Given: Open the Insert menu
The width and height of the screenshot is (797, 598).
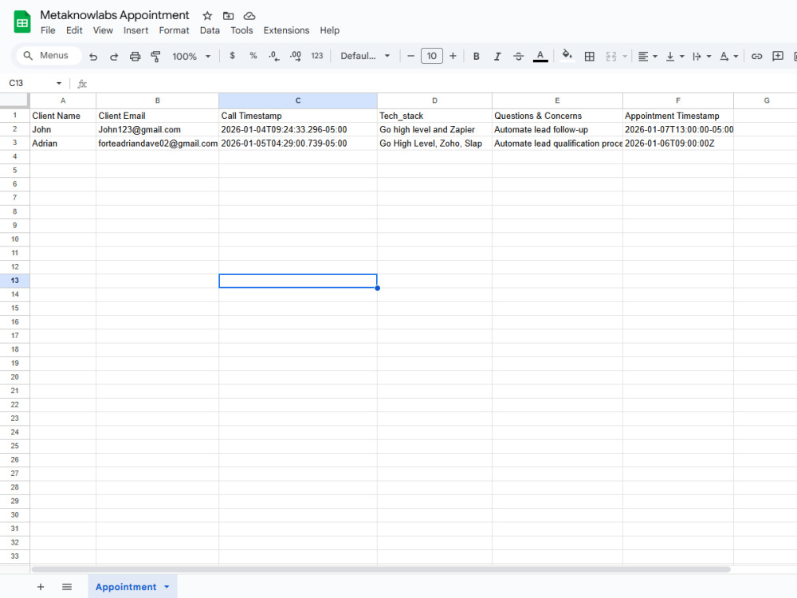Looking at the screenshot, I should coord(135,30).
